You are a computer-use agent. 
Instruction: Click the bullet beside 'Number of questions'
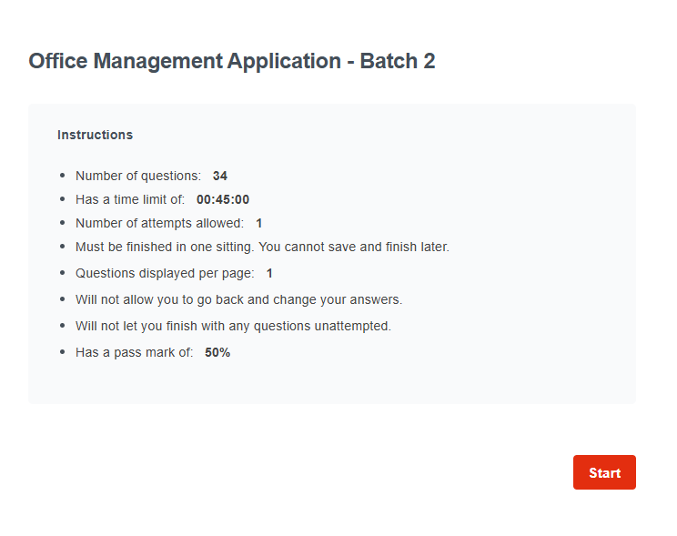tap(62, 176)
